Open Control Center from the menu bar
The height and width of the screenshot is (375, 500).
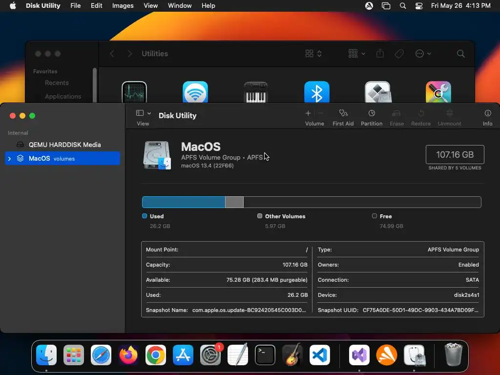point(419,6)
